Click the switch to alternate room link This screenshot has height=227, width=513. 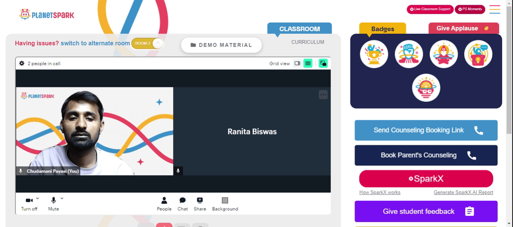95,43
